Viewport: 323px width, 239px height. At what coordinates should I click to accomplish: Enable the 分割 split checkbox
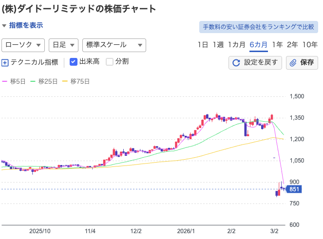110,62
